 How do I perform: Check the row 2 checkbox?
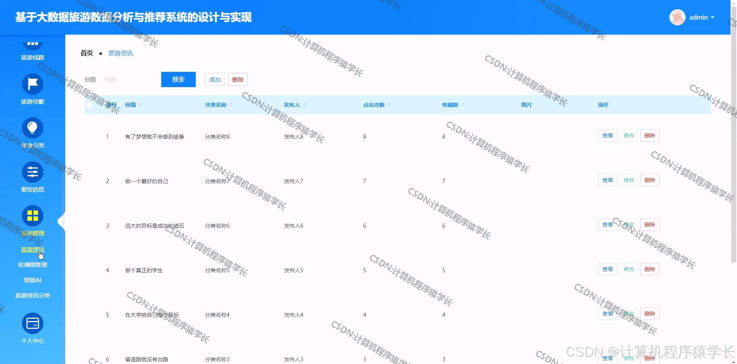pyautogui.click(x=89, y=181)
